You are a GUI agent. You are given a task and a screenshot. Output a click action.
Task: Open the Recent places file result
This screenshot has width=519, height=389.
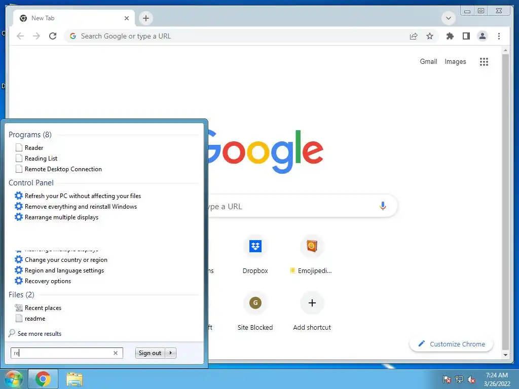[x=43, y=307]
